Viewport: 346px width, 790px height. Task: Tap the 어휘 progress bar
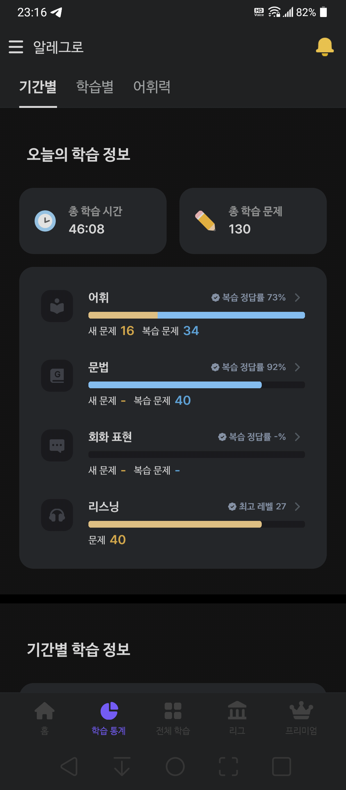click(x=197, y=315)
